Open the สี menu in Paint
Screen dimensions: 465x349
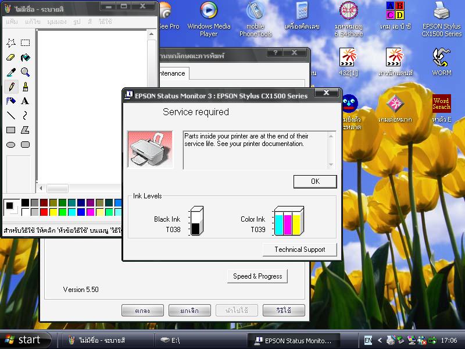90,22
